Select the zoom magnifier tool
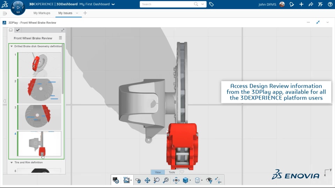335x188 pixels. [x=157, y=180]
